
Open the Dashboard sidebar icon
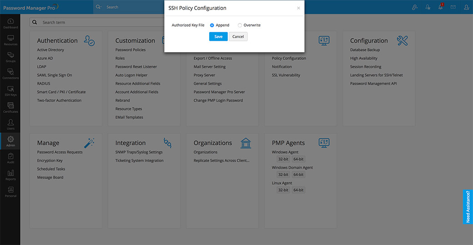coord(10,23)
